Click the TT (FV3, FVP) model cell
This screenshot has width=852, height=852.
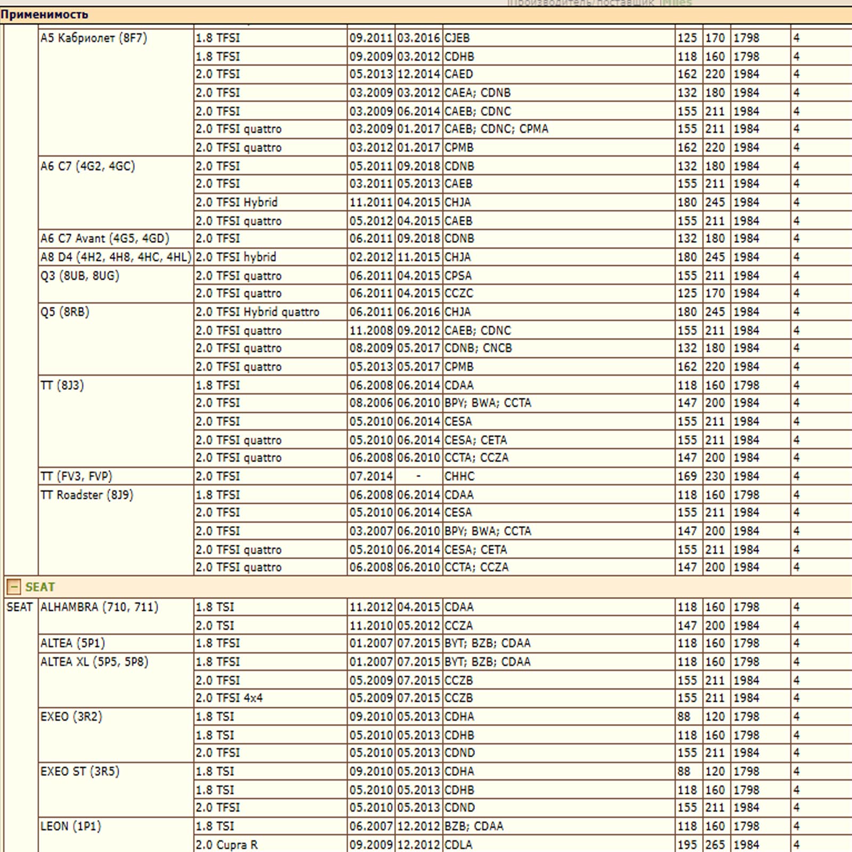(x=77, y=476)
